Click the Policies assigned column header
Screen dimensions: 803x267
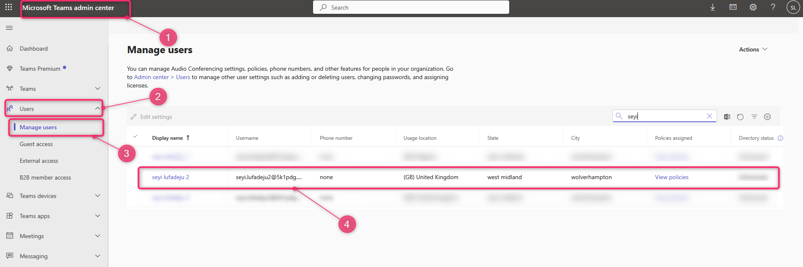[673, 138]
